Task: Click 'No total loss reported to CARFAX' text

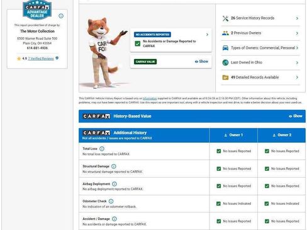Action: (x=106, y=154)
